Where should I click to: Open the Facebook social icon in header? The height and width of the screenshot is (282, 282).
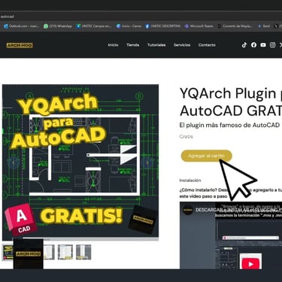click(253, 45)
